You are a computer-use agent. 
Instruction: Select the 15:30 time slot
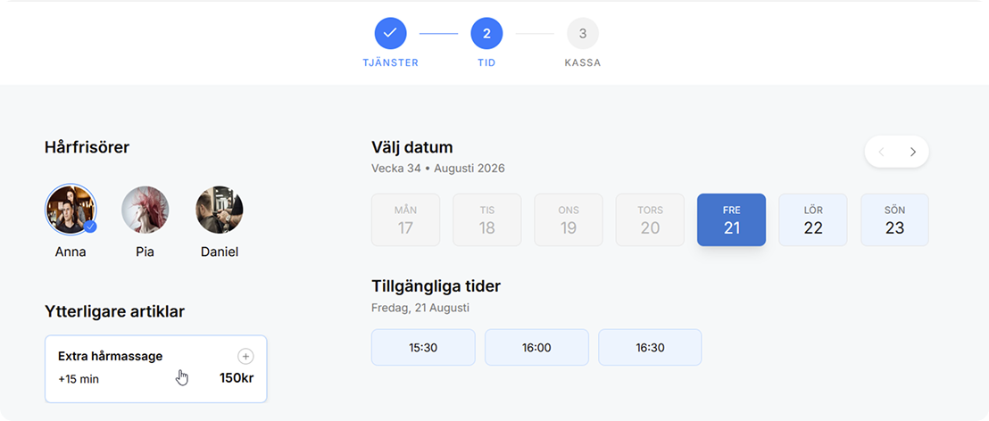pos(423,347)
